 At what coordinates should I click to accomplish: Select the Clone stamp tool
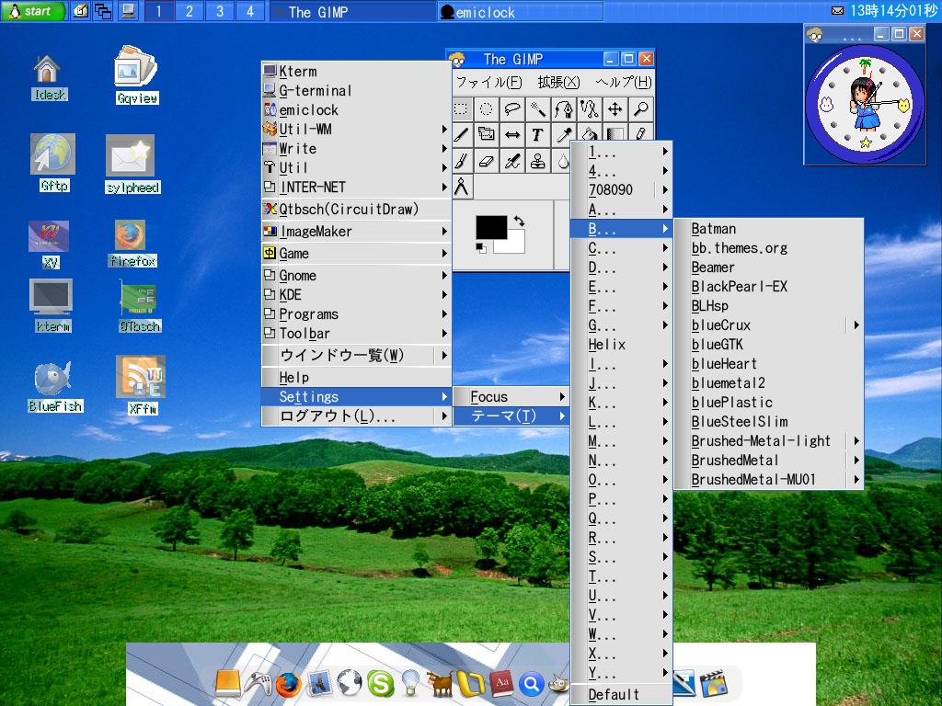pyautogui.click(x=538, y=162)
